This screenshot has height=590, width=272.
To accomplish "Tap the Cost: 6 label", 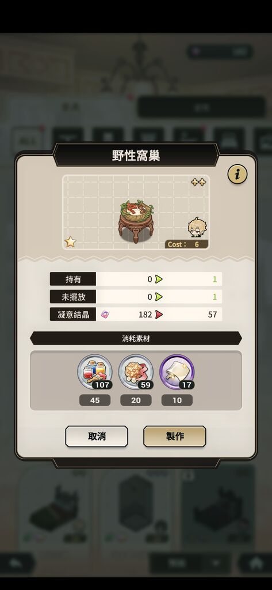I will [186, 244].
